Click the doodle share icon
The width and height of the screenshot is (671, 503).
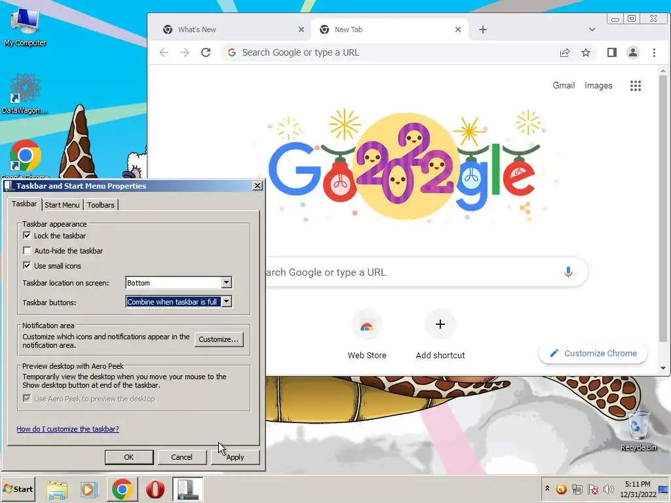pyautogui.click(x=525, y=208)
